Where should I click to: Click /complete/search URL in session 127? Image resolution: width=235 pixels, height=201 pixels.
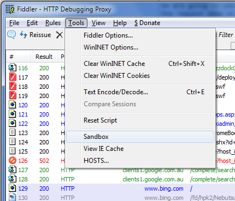point(213,170)
